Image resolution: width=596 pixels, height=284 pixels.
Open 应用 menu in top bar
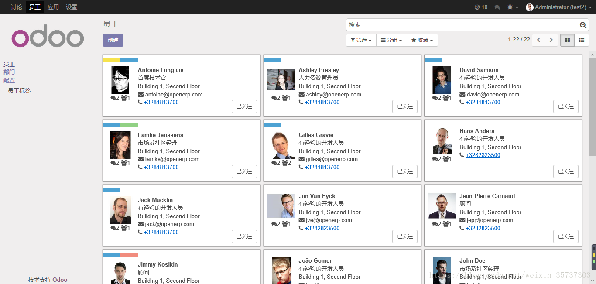pos(53,7)
